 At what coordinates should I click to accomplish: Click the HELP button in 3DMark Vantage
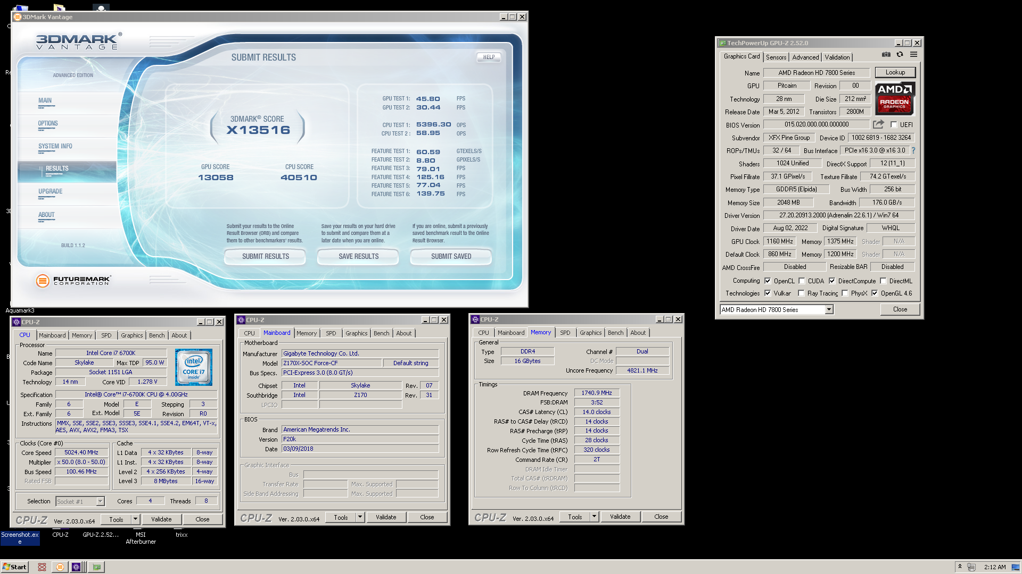[489, 57]
